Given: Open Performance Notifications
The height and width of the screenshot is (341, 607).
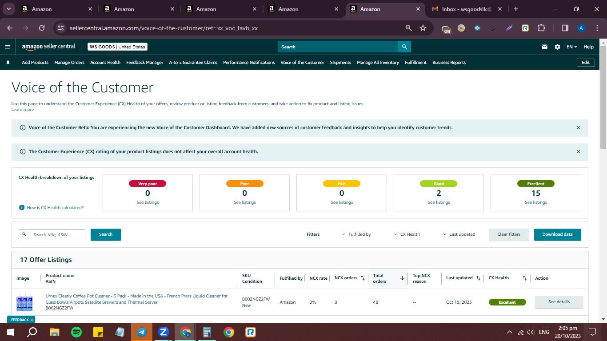Looking at the screenshot, I should 249,63.
